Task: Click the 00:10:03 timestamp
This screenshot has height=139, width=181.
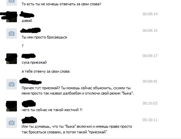Action: point(150,103)
